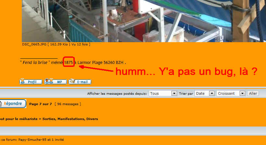Image resolution: width=266 pixels, height=145 pixels.
Task: Open the 'Croissant' sort order dropdown
Action: tap(231, 93)
